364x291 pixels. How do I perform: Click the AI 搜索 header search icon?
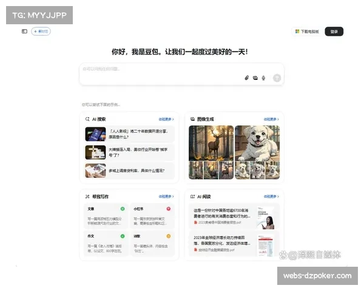(87, 119)
